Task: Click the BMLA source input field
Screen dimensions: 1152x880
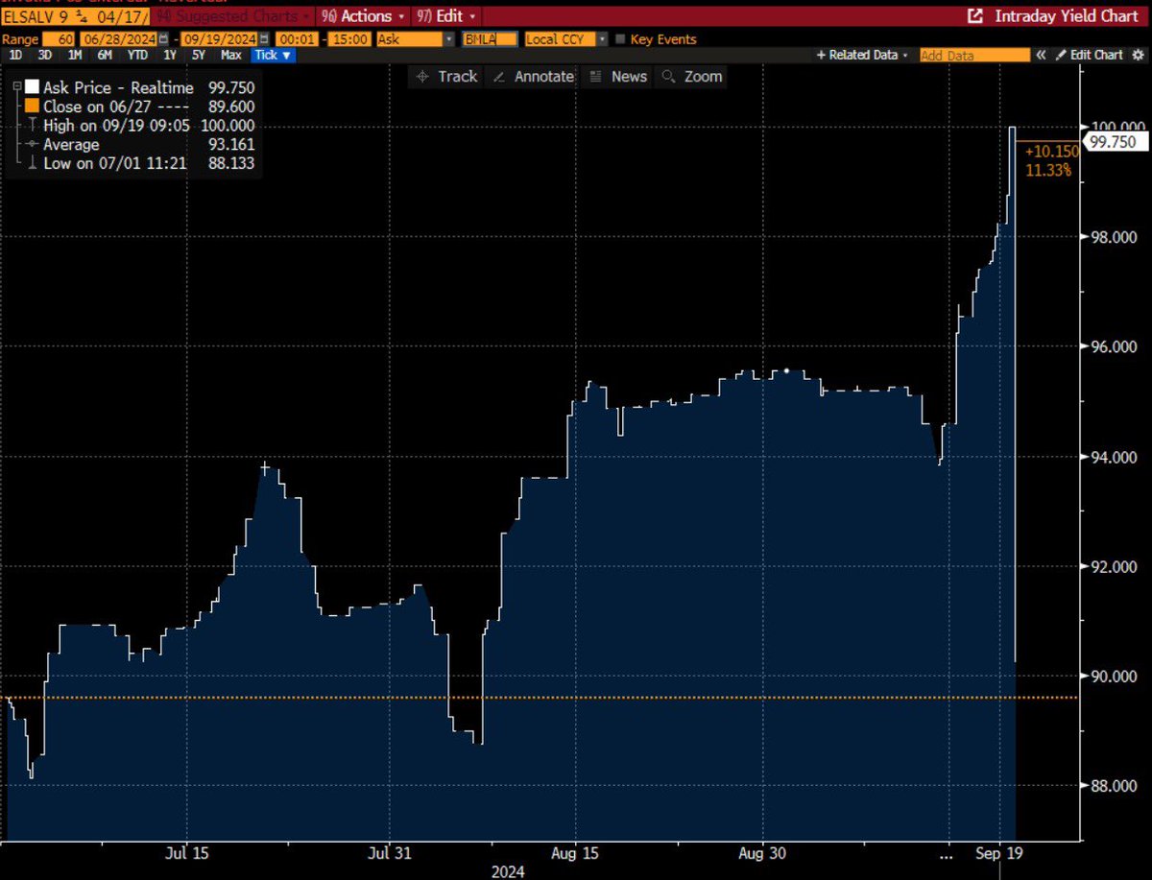Action: [x=491, y=39]
